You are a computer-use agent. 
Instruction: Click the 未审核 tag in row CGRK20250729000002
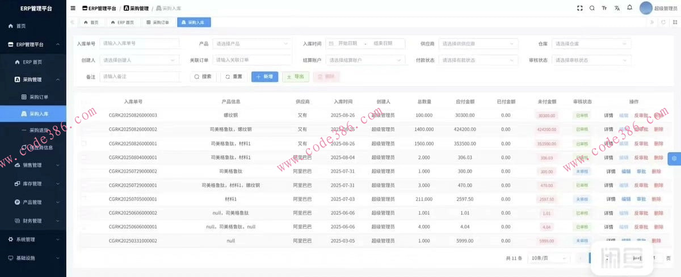(x=582, y=171)
